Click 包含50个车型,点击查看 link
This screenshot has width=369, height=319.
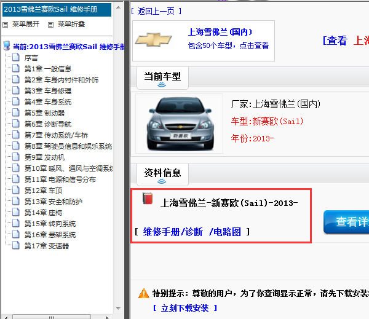point(228,45)
